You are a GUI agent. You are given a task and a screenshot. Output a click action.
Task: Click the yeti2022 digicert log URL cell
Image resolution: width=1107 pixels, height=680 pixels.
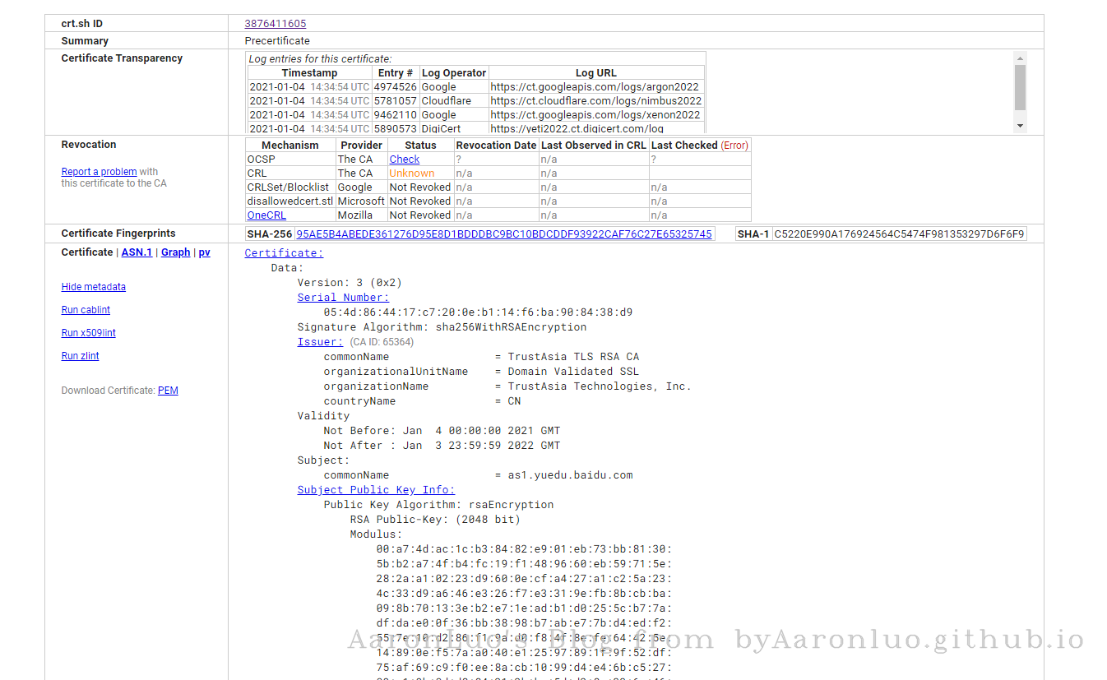[x=595, y=128]
